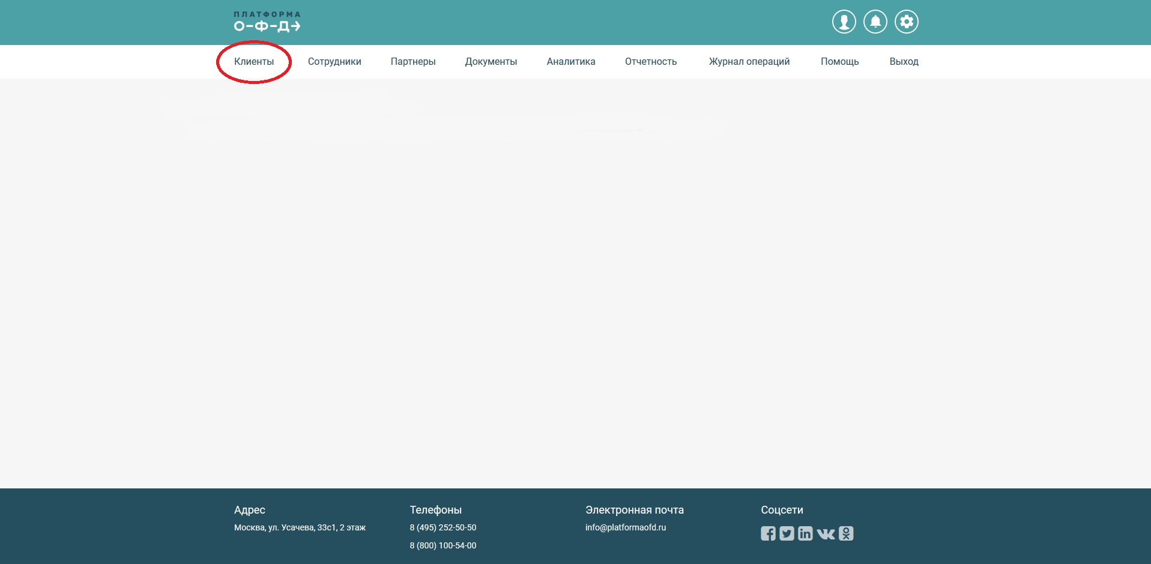1151x564 pixels.
Task: Open the Аналитика section
Action: 571,62
